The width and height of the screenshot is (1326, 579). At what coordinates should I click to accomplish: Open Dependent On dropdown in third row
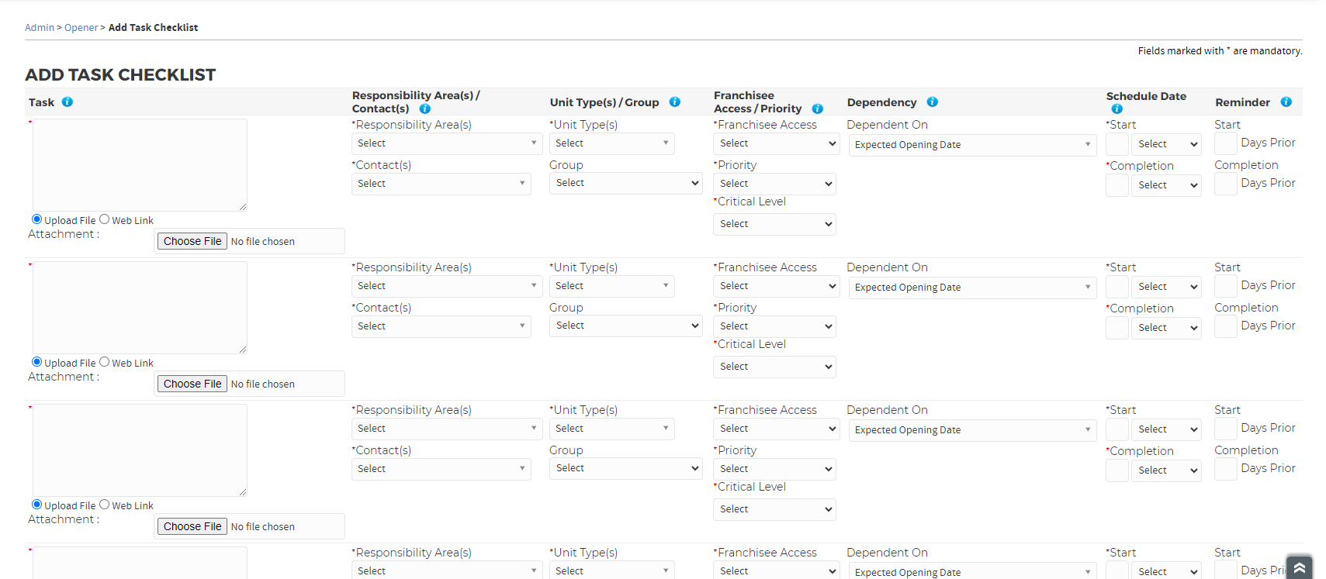[x=972, y=430]
